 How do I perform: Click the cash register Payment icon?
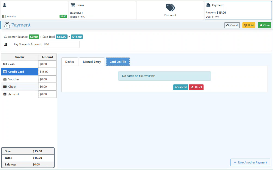click(x=208, y=5)
